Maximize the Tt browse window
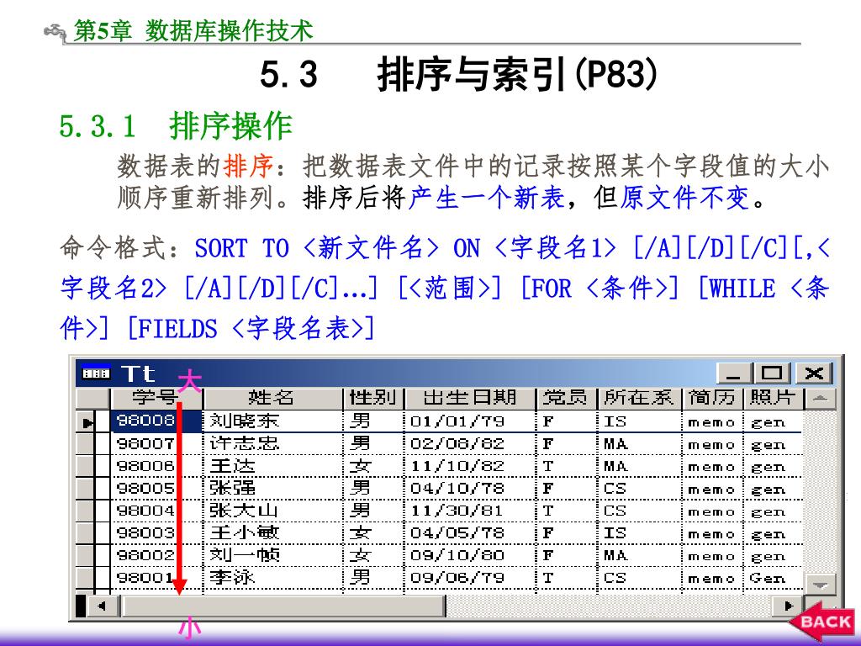Viewport: 861px width, 646px height. (772, 374)
